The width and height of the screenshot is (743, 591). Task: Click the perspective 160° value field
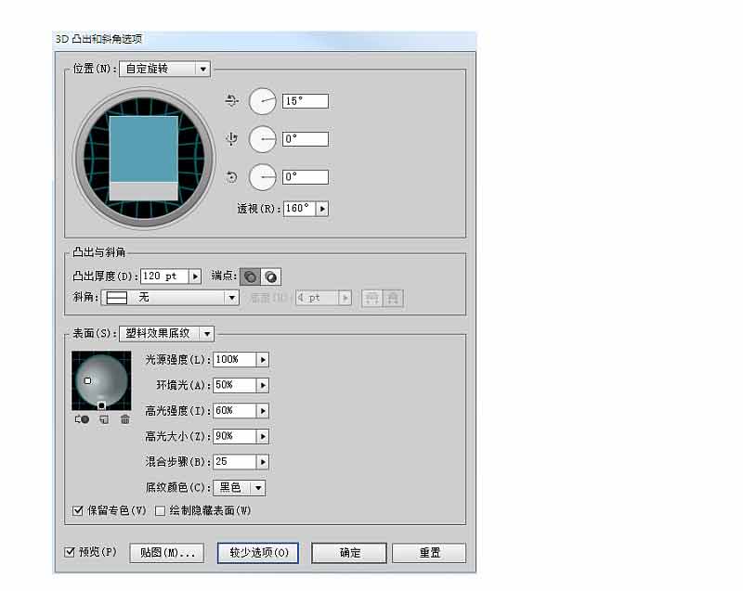click(x=299, y=209)
